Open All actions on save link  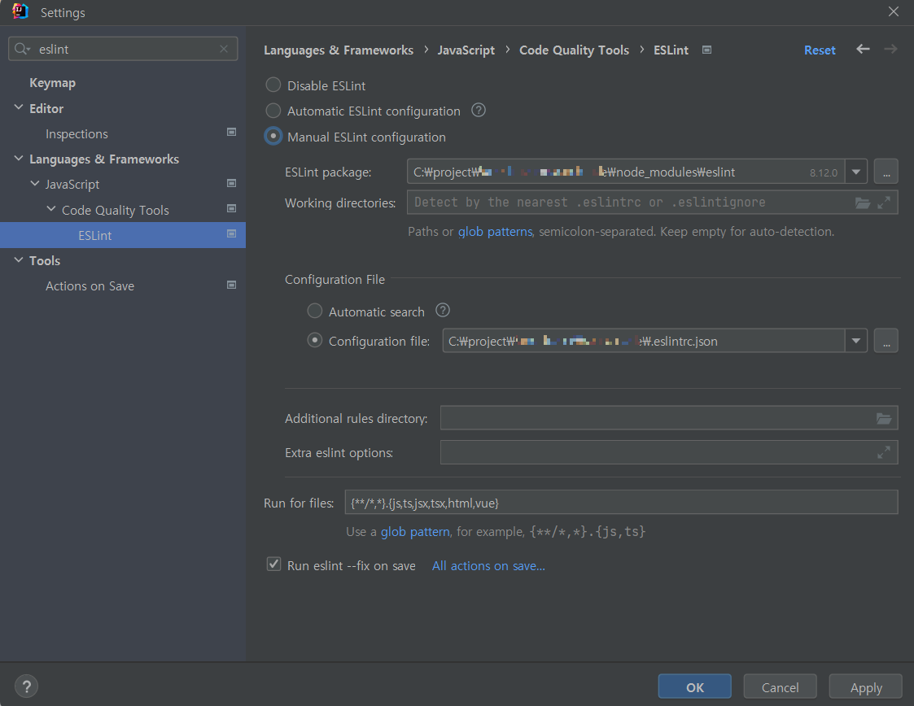(488, 565)
